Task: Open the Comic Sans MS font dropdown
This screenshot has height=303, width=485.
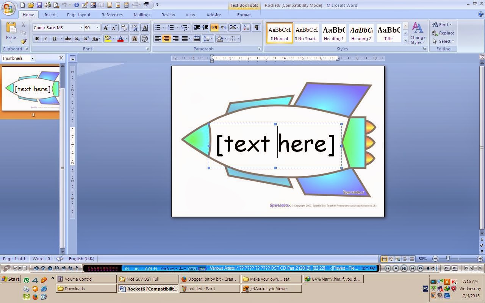Action: tap(81, 28)
